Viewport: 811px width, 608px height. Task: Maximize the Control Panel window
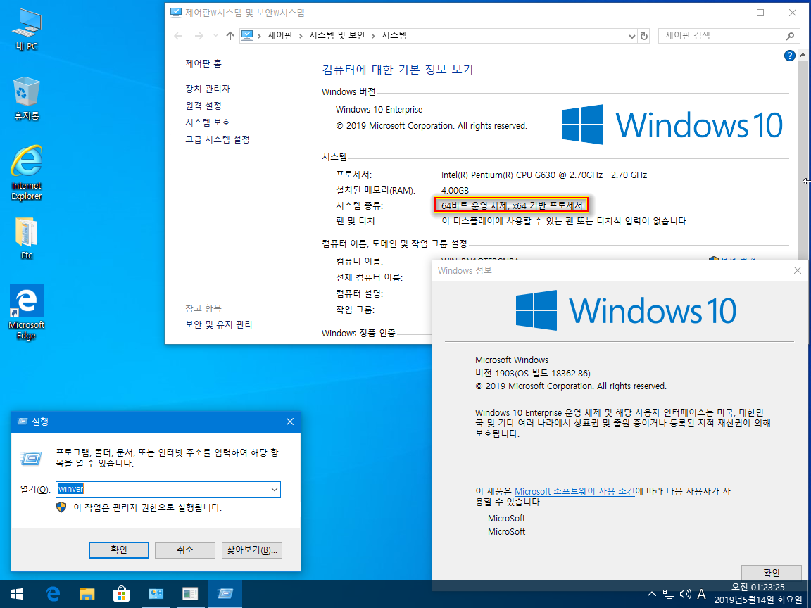click(x=760, y=13)
